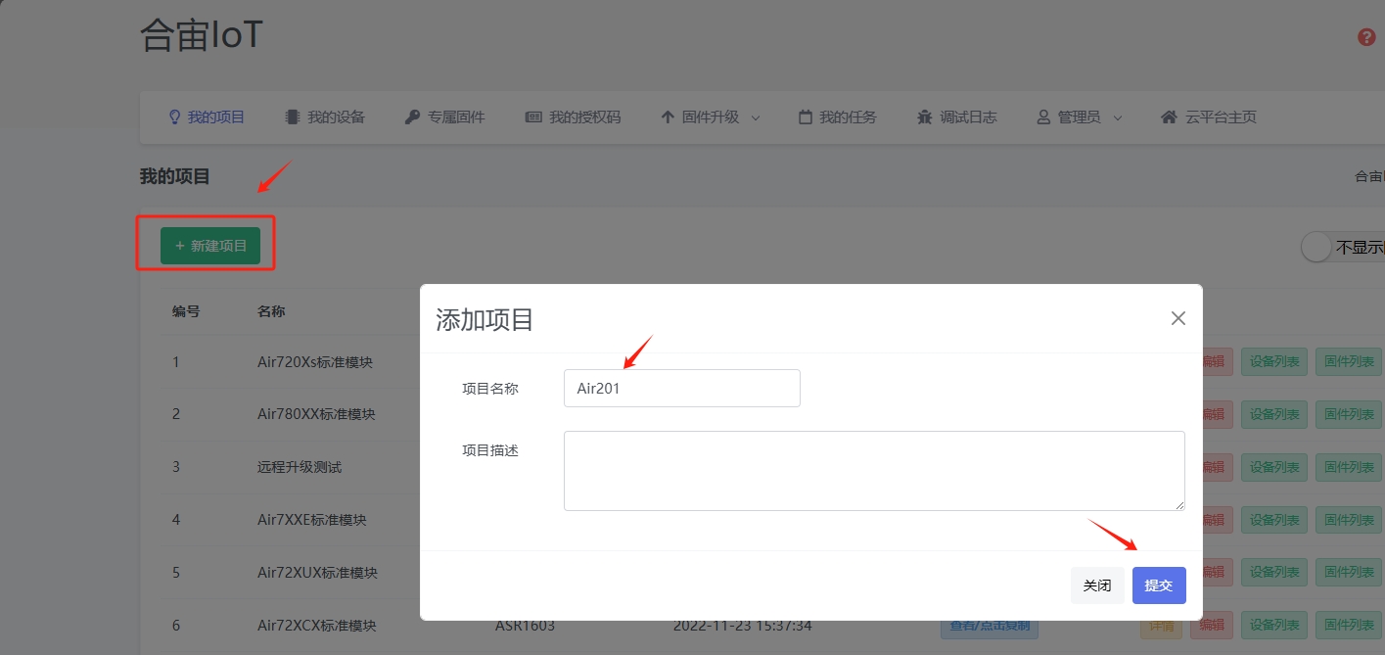Viewport: 1385px width, 655px height.
Task: Click the bug icon beside 调试日志
Action: [x=925, y=117]
